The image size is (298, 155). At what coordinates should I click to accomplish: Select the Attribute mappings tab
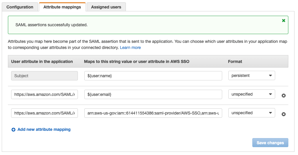(x=62, y=7)
